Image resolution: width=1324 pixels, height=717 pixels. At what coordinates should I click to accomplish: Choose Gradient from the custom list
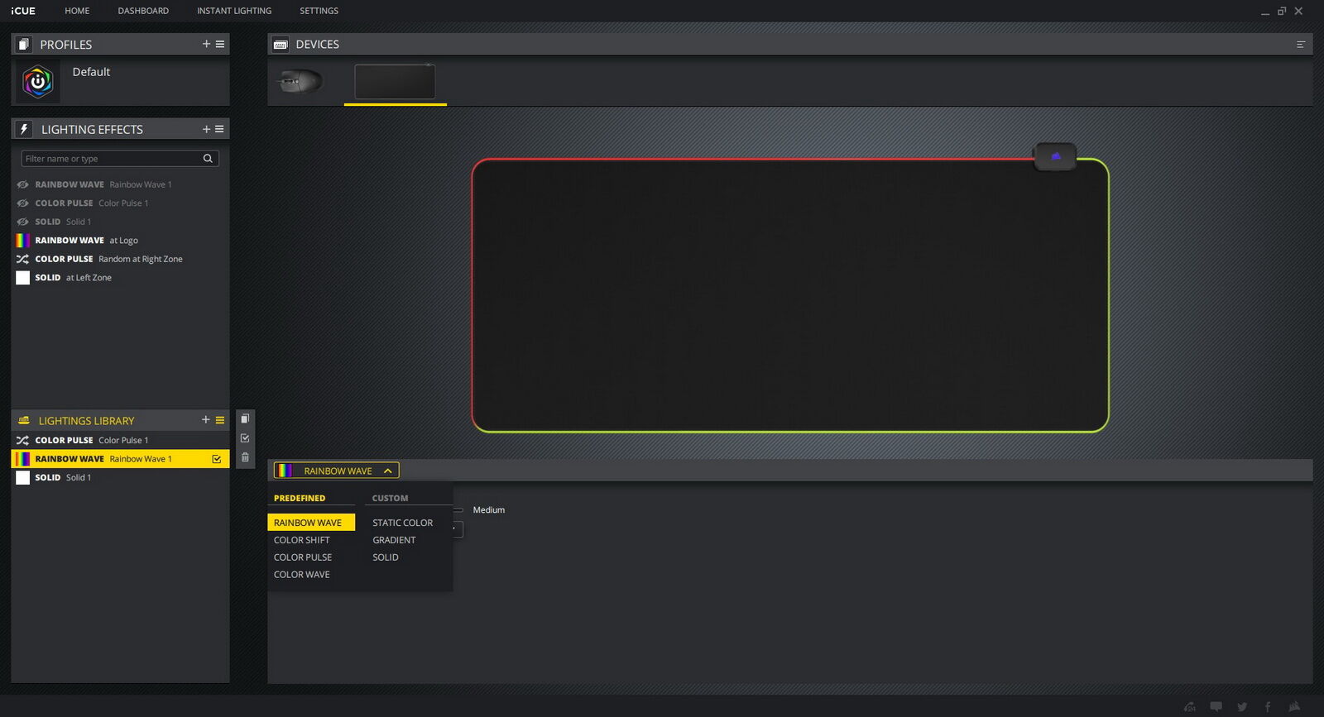coord(395,540)
